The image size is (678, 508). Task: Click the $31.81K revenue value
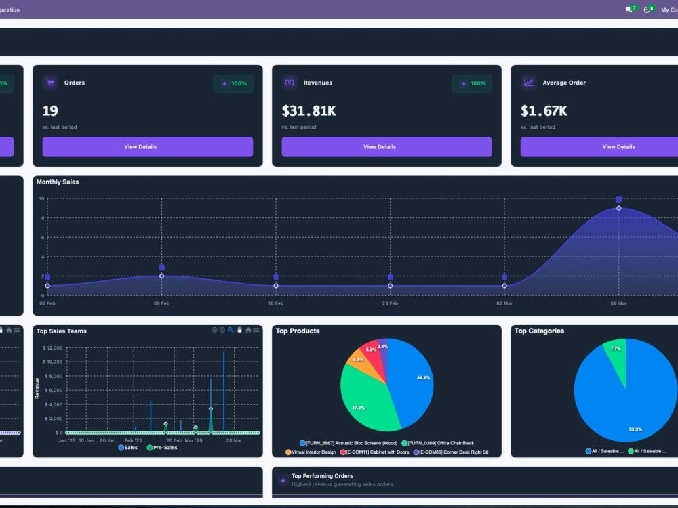pos(308,111)
